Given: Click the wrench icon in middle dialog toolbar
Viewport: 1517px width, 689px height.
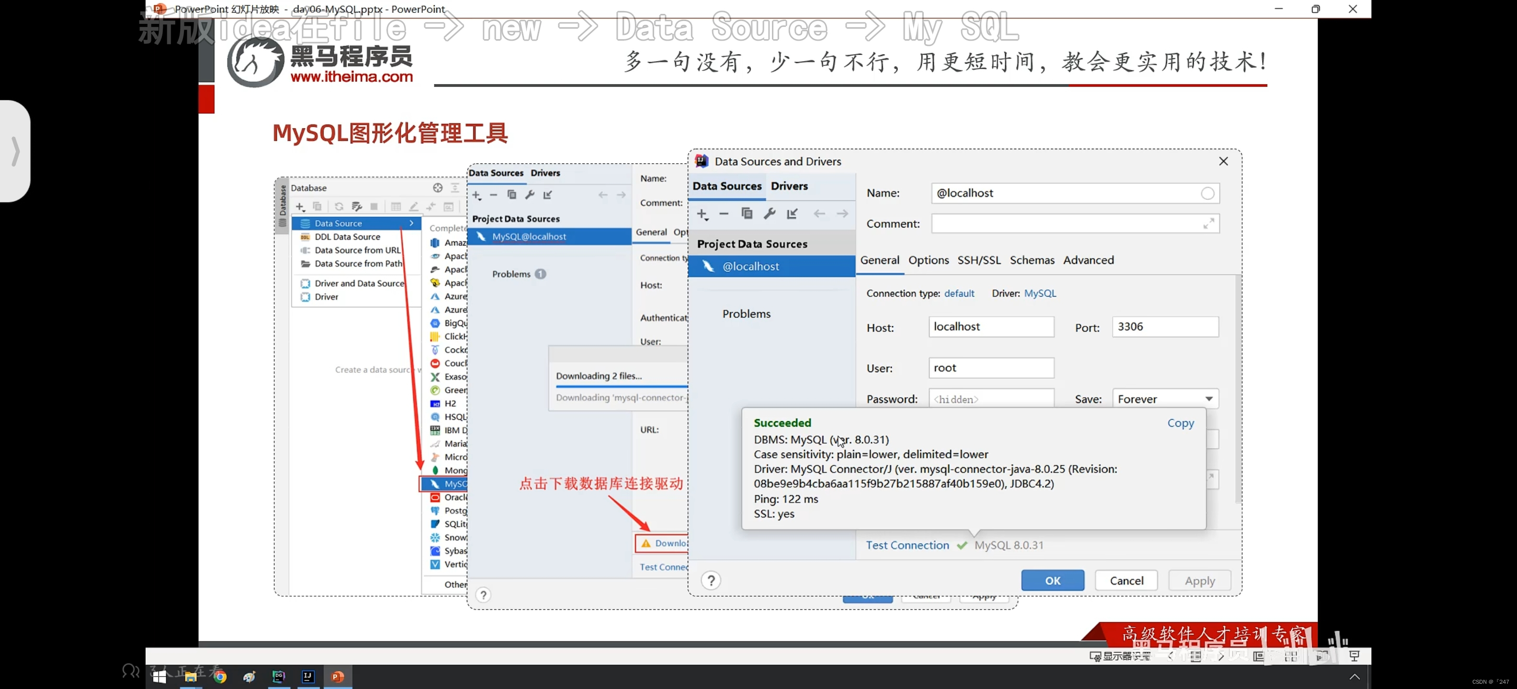Looking at the screenshot, I should pos(530,195).
